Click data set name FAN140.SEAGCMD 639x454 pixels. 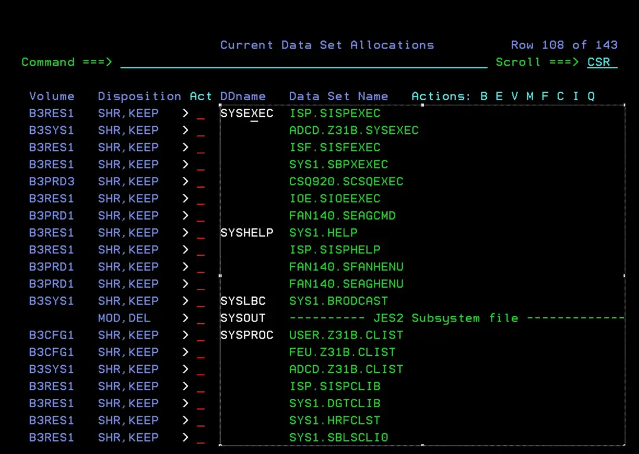(x=343, y=215)
